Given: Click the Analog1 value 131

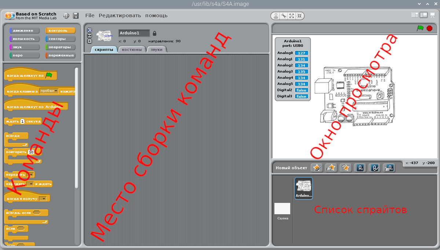Looking at the screenshot, I should [x=302, y=59].
